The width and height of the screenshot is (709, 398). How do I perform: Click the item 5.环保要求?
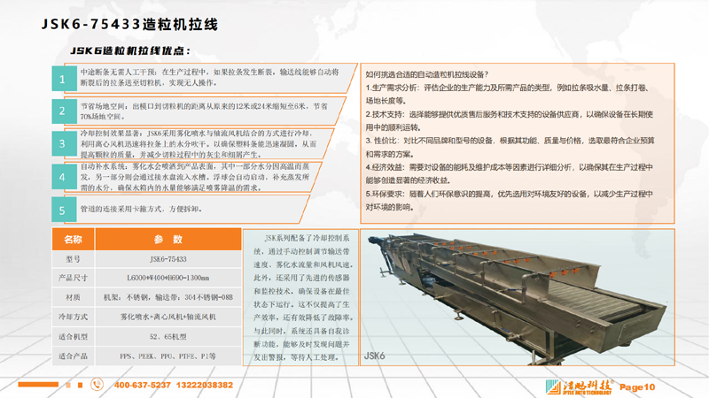509,201
